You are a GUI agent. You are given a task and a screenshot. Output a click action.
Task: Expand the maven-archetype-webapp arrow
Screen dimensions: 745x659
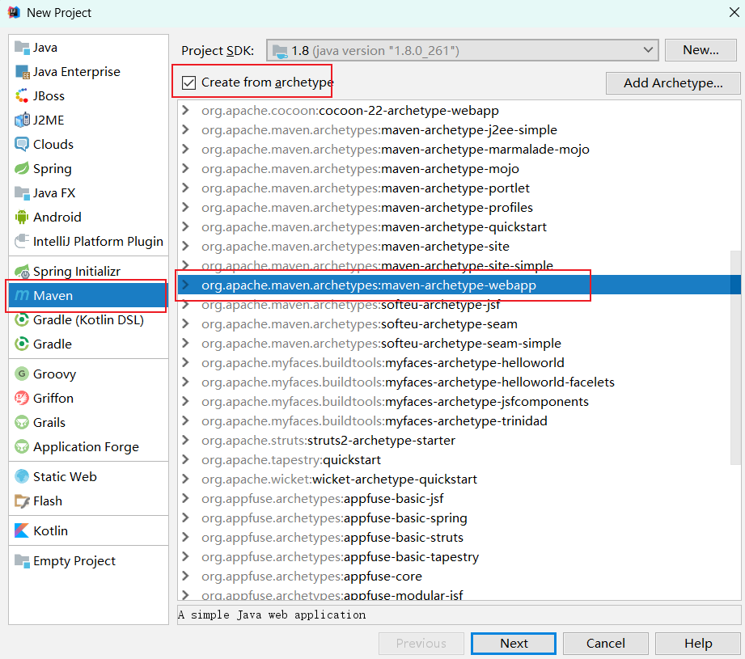click(x=186, y=285)
